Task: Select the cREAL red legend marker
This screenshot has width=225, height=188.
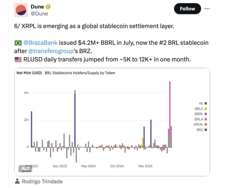Action: pyautogui.click(x=205, y=125)
